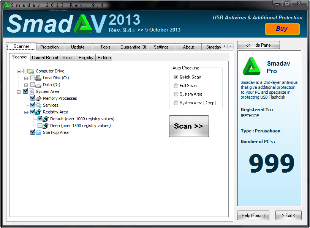Image resolution: width=310 pixels, height=228 pixels.
Task: Uncheck the System Area checkbox
Action: click(25, 91)
